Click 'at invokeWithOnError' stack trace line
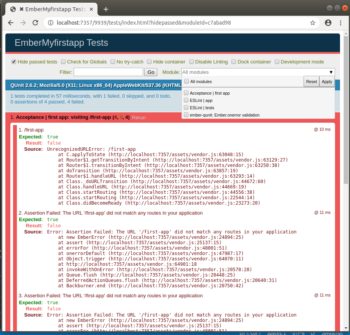 point(155,270)
